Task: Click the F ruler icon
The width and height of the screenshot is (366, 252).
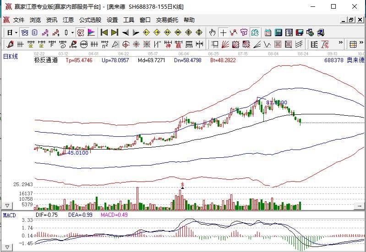Action: click(52, 44)
